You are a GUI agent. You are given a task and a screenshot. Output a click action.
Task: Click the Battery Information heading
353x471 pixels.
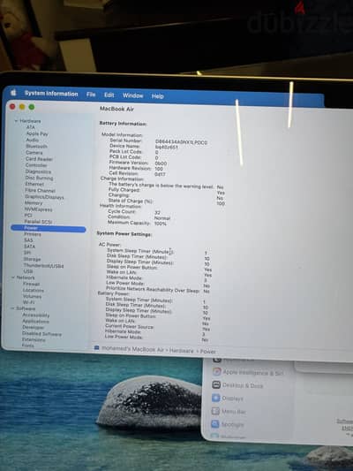coord(123,124)
